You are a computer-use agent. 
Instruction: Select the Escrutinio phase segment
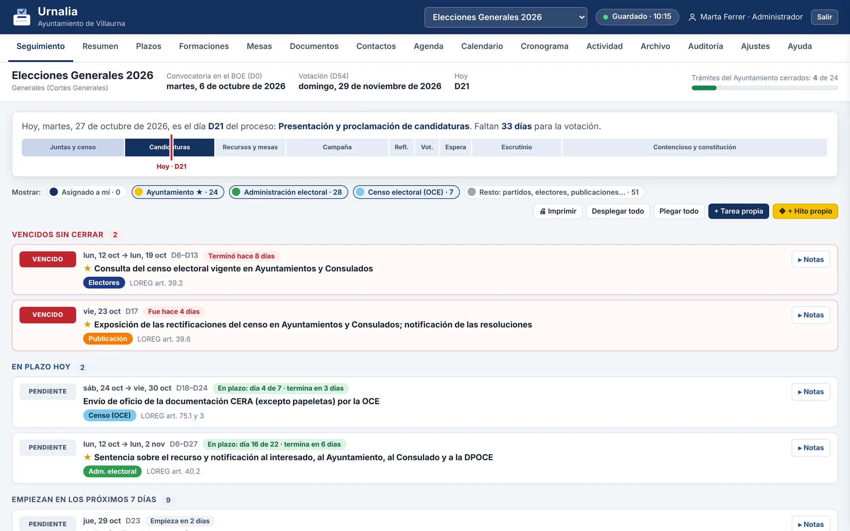click(516, 147)
